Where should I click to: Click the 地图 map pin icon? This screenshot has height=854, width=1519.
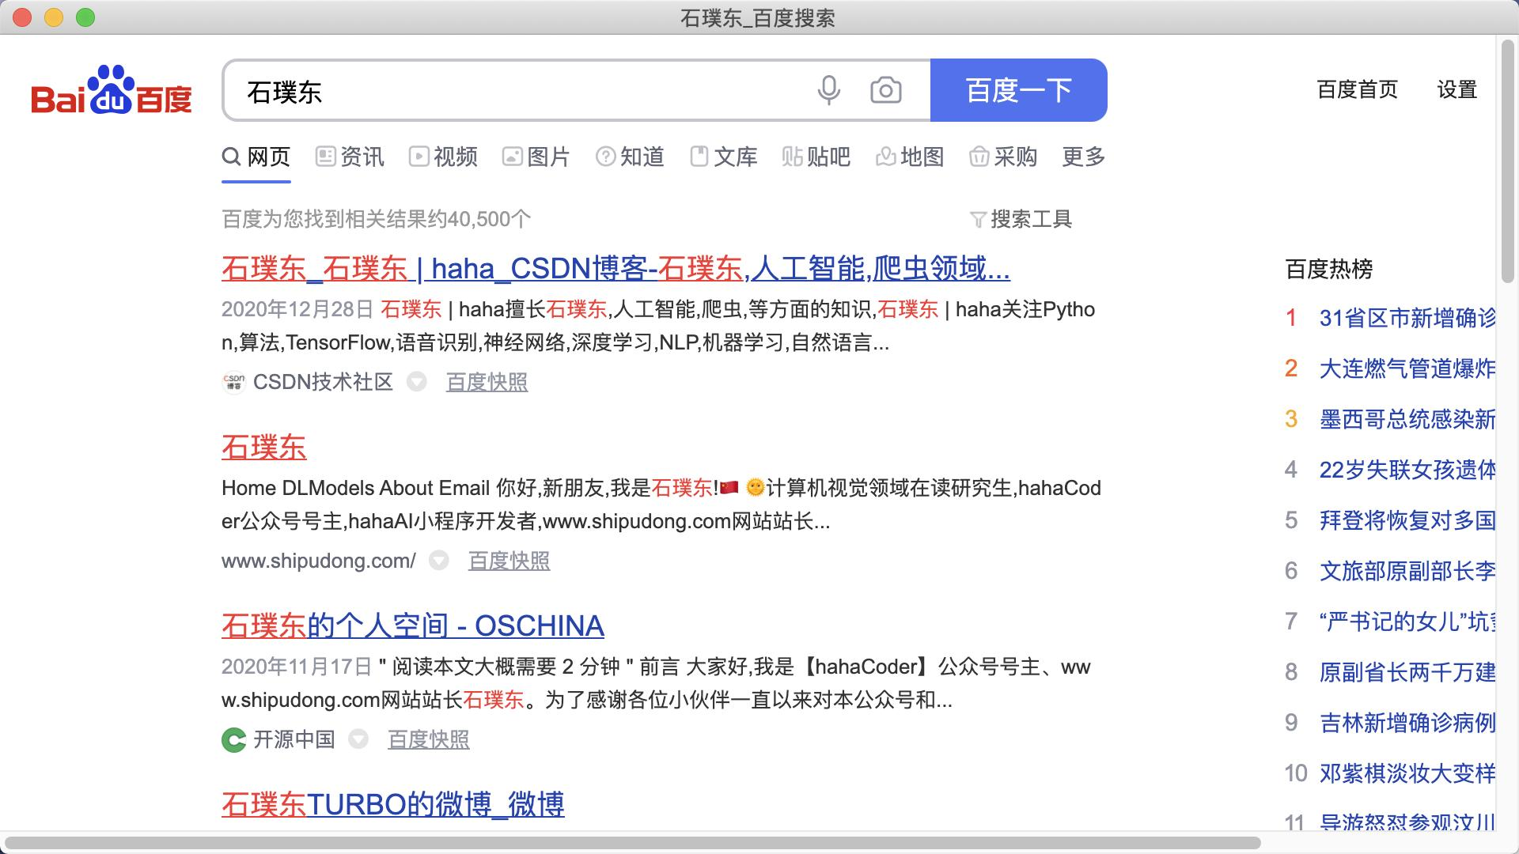coord(885,157)
